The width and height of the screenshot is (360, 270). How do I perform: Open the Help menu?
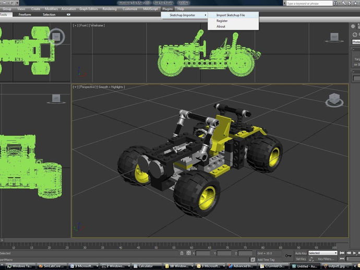point(181,9)
